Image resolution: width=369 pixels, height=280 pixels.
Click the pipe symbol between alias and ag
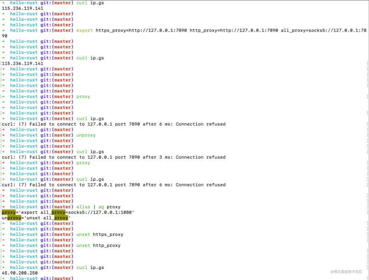point(94,207)
